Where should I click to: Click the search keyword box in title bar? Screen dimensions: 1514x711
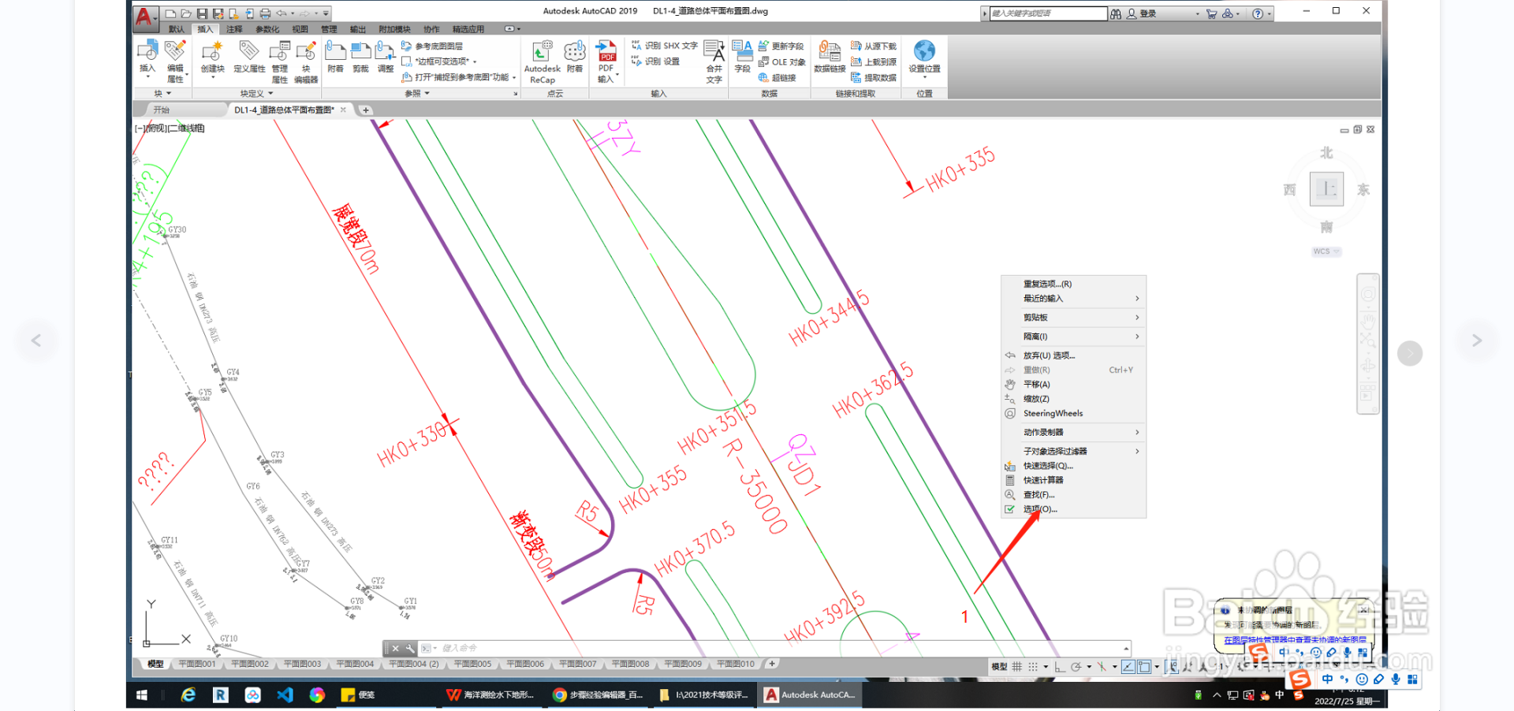point(1049,13)
